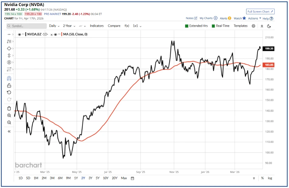
Task: Open Templates menu
Action: coord(240,26)
